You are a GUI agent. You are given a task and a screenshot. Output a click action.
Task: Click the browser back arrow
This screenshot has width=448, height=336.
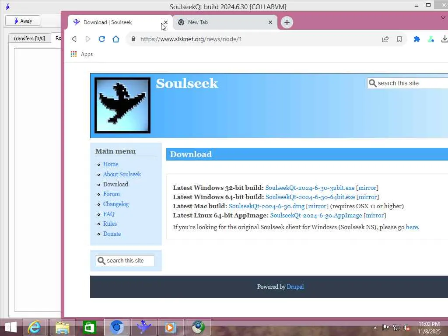pyautogui.click(x=74, y=39)
